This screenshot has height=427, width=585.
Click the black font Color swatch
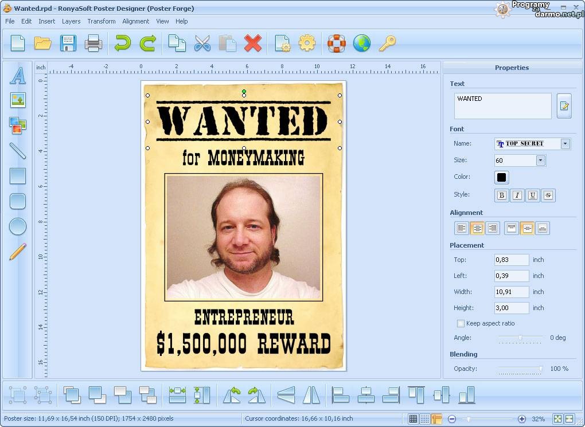[x=502, y=177]
